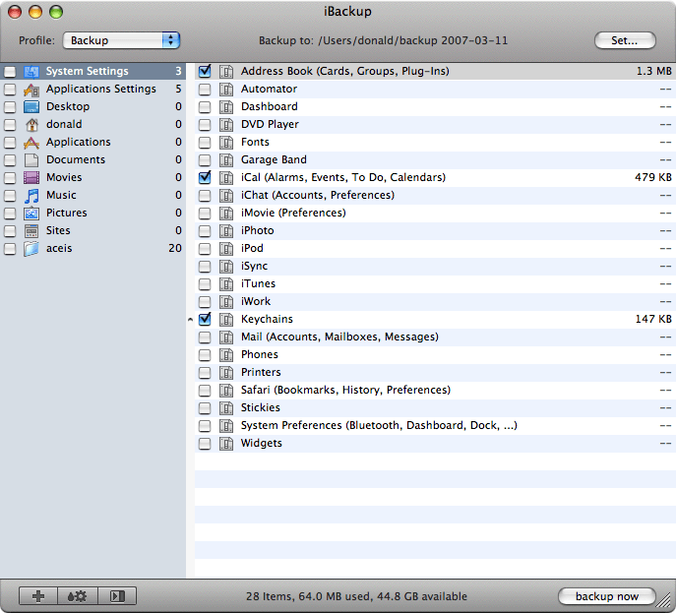676x613 pixels.
Task: Check the System Settings sidebar checkbox
Action: [10, 72]
